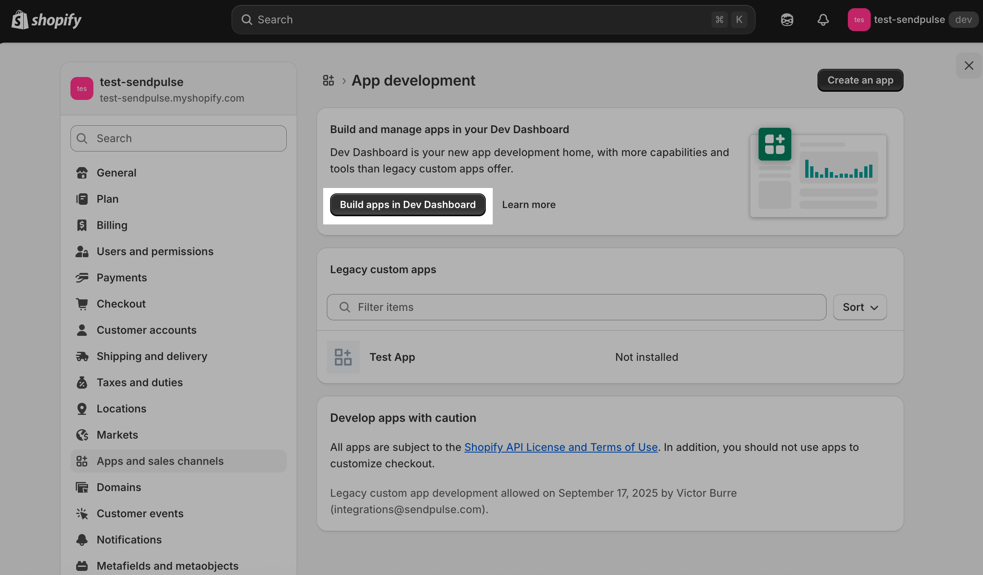Image resolution: width=983 pixels, height=575 pixels.
Task: Go to Checkout settings
Action: coord(121,304)
